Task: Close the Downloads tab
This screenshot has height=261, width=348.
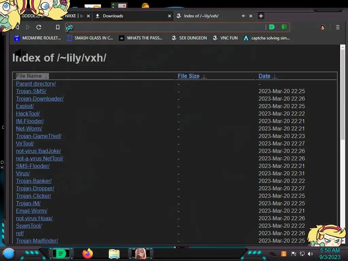Action: click(170, 16)
